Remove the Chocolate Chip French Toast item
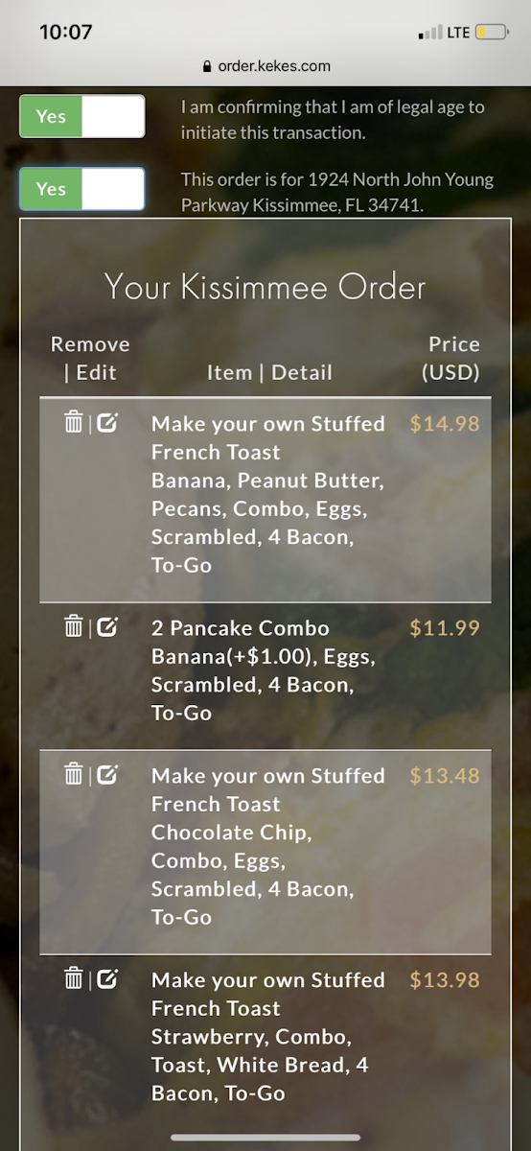 pyautogui.click(x=73, y=774)
